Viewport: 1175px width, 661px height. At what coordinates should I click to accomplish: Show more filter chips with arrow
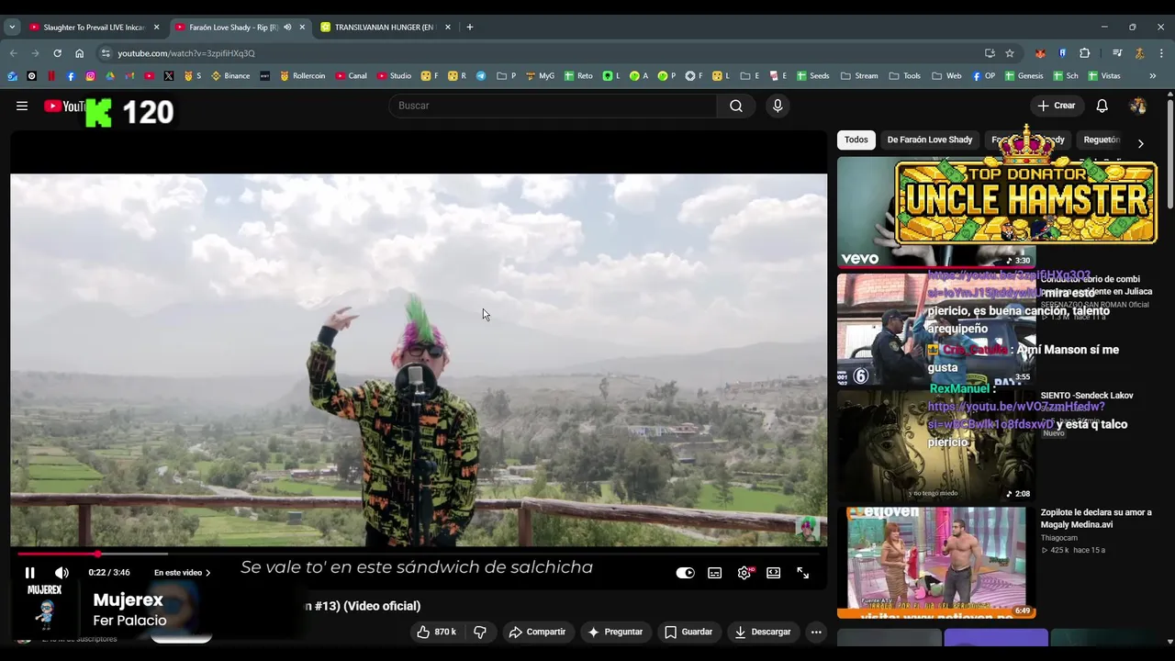pyautogui.click(x=1140, y=143)
